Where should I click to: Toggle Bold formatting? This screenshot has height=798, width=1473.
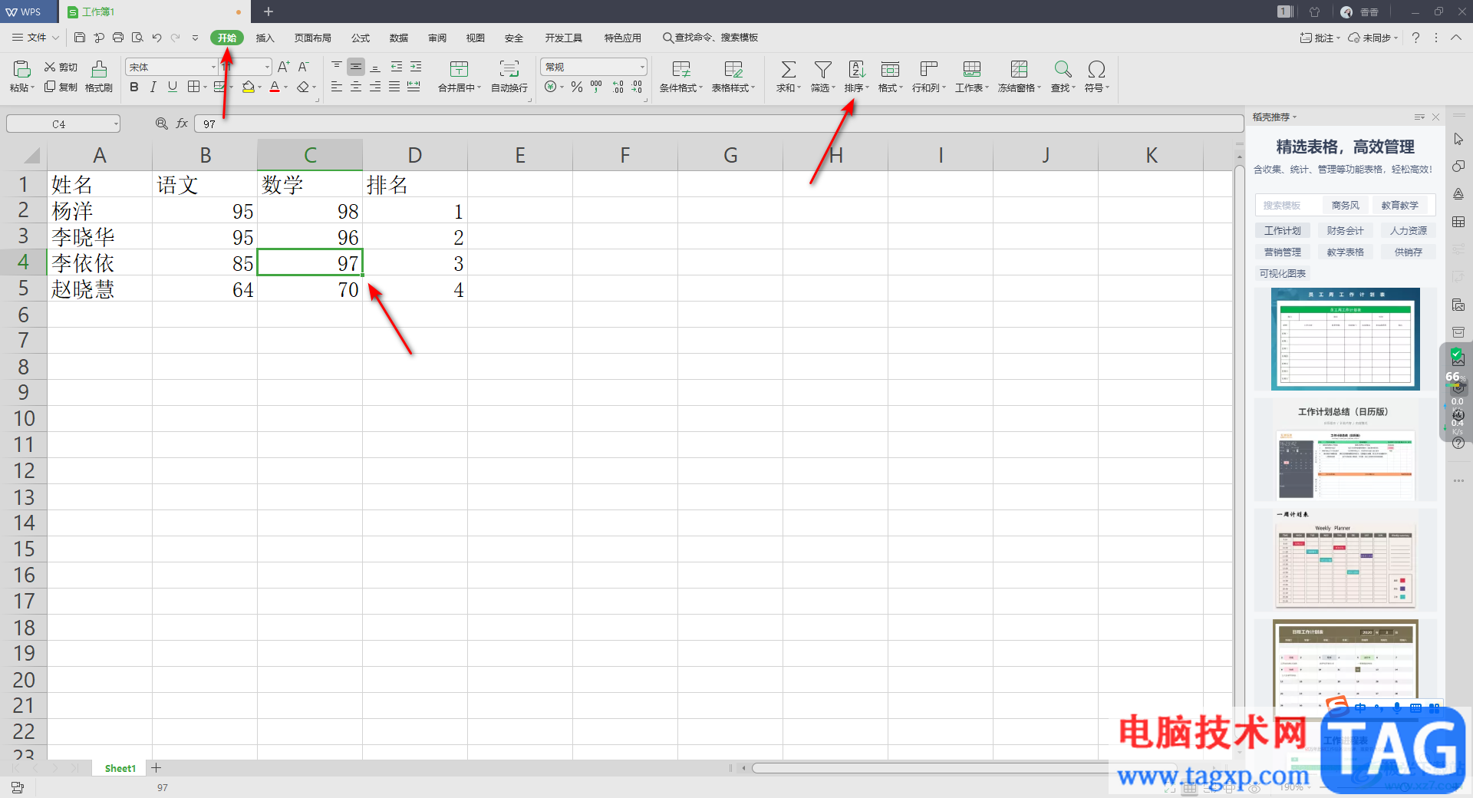[x=134, y=87]
